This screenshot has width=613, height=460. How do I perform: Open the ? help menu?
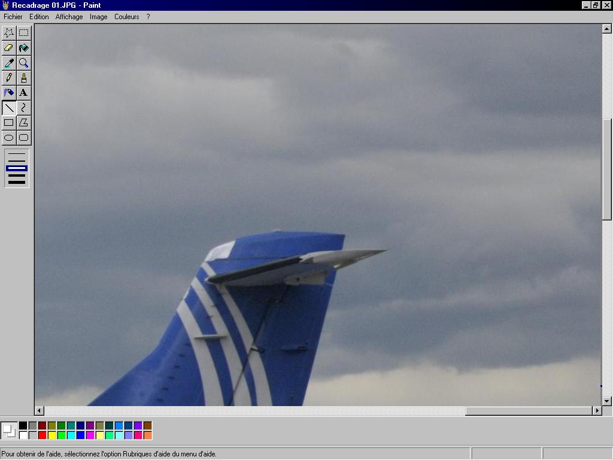click(148, 17)
